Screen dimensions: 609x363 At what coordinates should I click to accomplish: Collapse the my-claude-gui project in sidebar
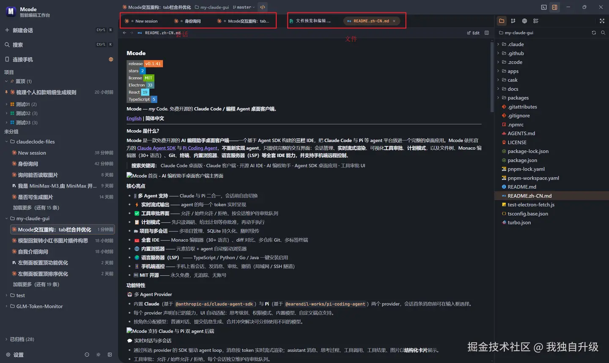point(6,218)
